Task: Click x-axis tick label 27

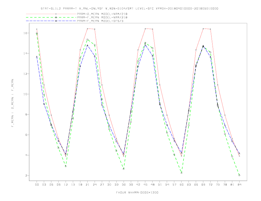Action: pyautogui.click(x=102, y=185)
